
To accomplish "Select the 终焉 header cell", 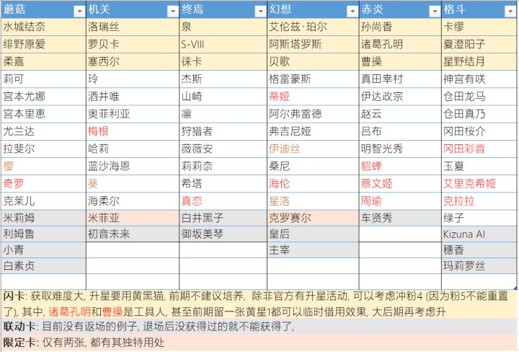I will pos(223,9).
